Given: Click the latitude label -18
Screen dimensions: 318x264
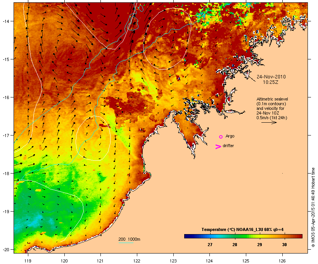Looking at the screenshot, I should (x=5, y=173).
